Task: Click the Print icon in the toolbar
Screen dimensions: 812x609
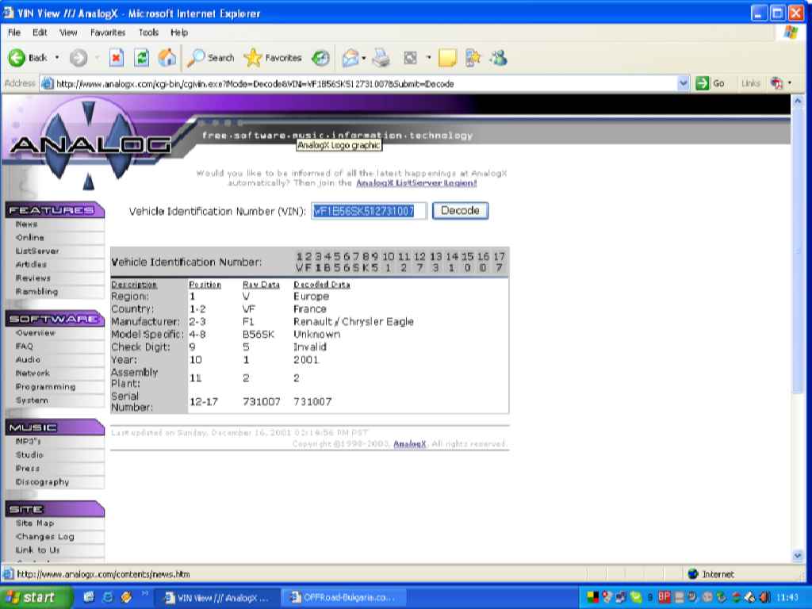Action: click(381, 58)
